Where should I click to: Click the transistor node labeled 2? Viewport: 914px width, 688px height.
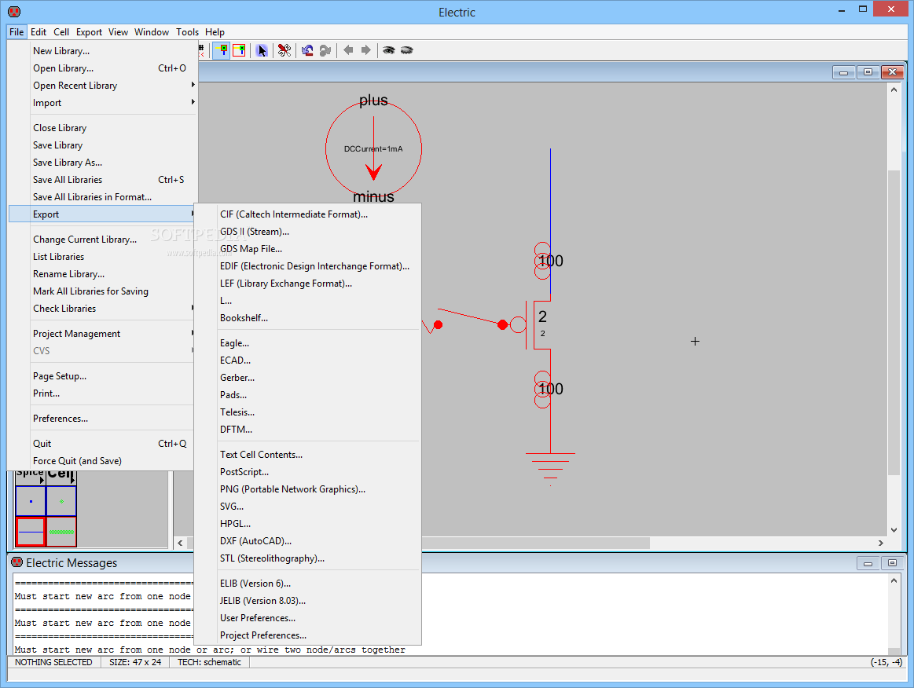point(539,324)
